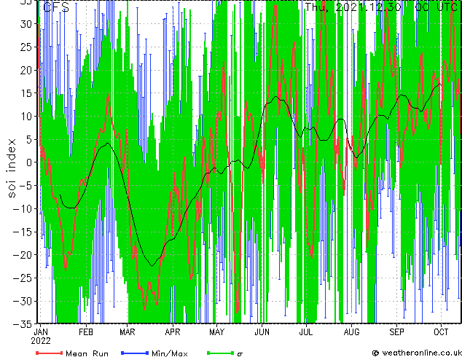Click the 2022 year label
462x357 pixels.
point(41,341)
